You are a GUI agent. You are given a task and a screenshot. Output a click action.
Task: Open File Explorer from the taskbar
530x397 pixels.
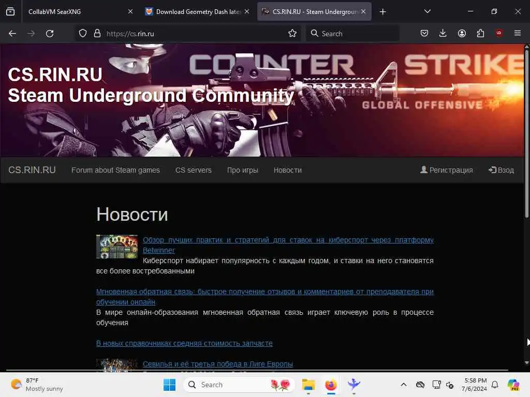308,385
